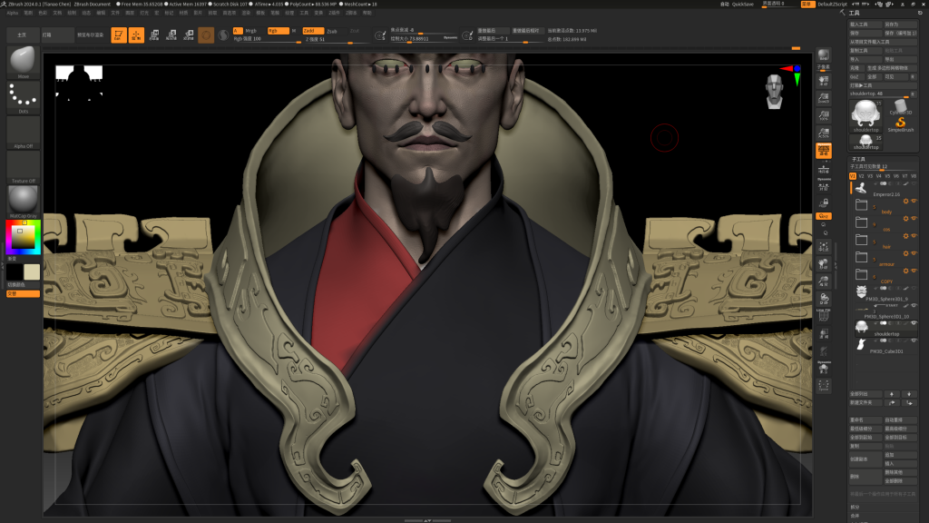Expand the hair subtool folder
929x523 pixels.
[x=862, y=240]
